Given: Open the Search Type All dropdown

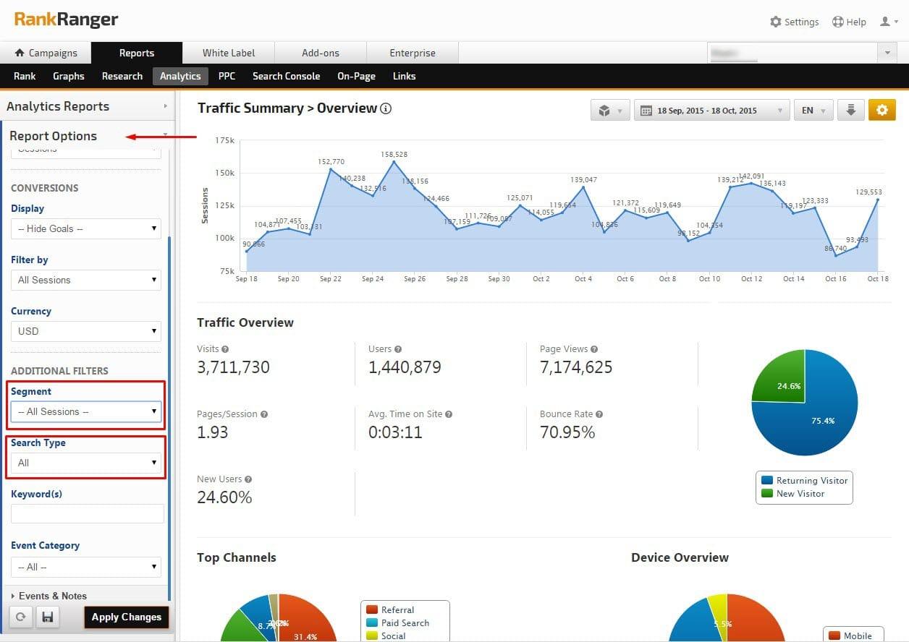Looking at the screenshot, I should point(86,463).
